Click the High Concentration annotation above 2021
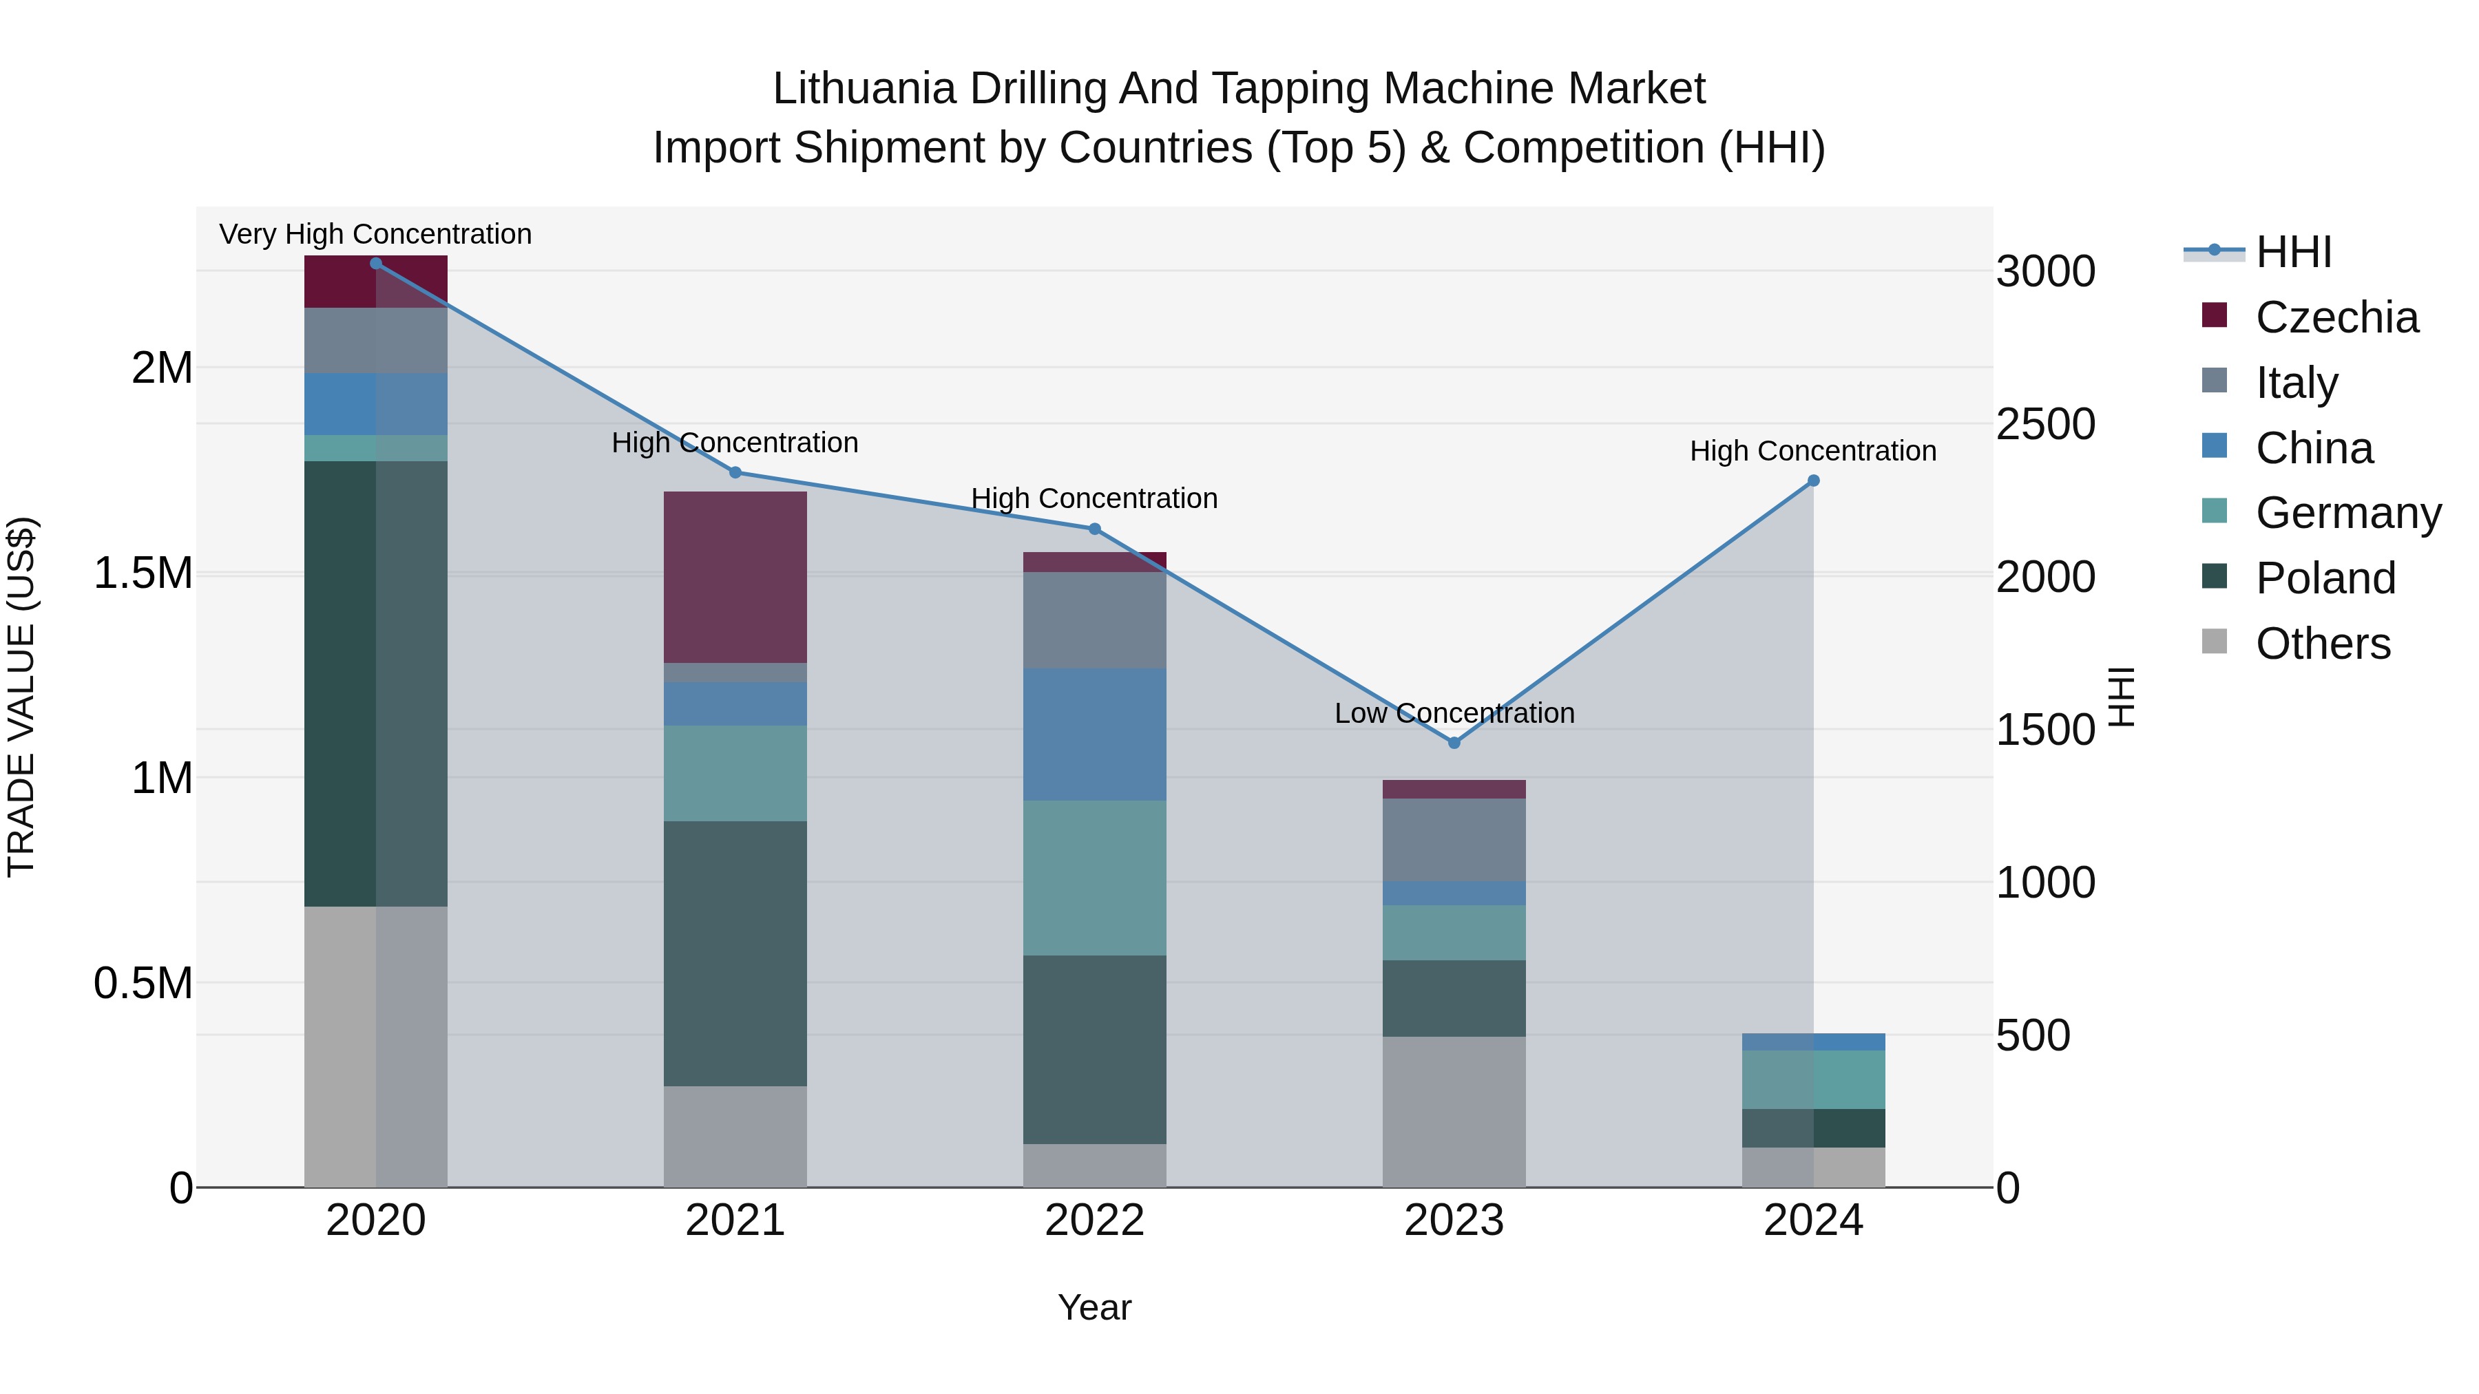This screenshot has height=1394, width=2479. 735,443
